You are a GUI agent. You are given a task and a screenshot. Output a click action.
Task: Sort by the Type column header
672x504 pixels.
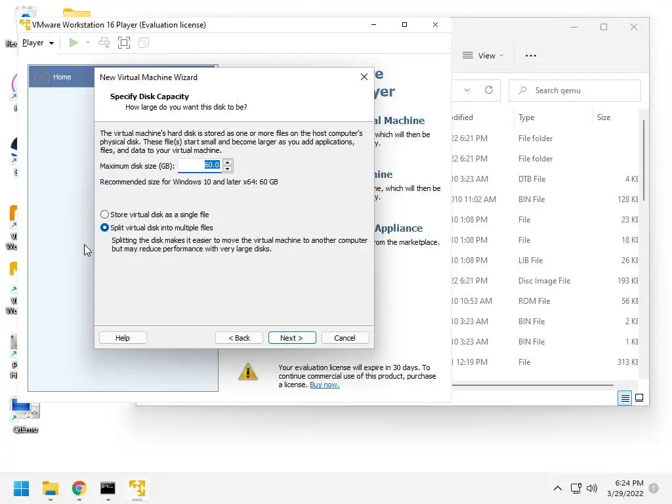[526, 117]
